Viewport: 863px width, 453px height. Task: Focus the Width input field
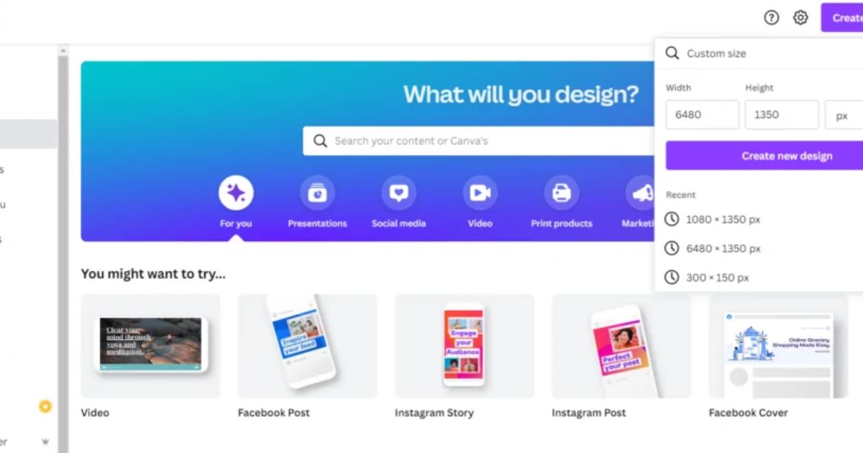702,115
